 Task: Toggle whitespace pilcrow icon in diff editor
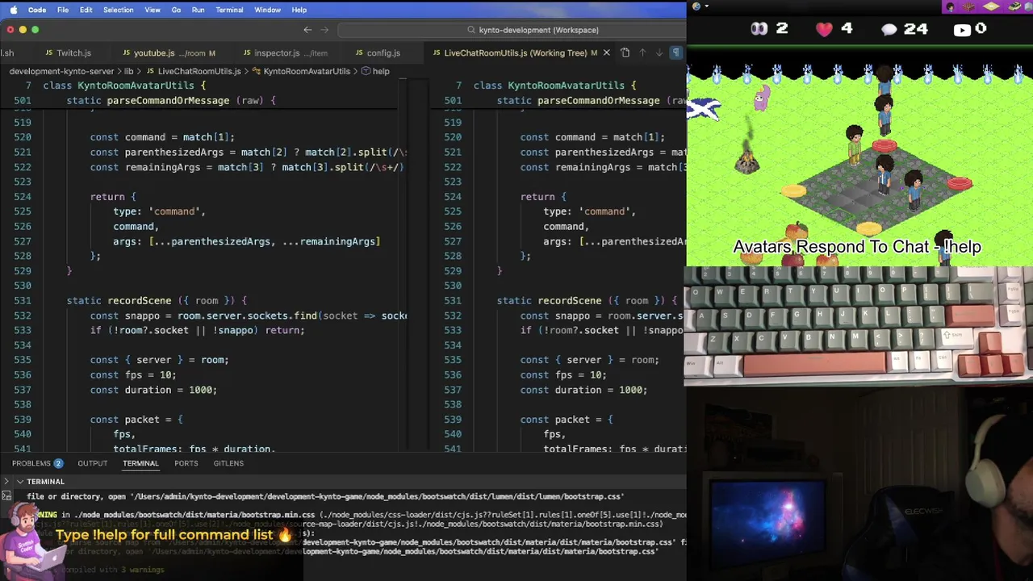click(676, 53)
